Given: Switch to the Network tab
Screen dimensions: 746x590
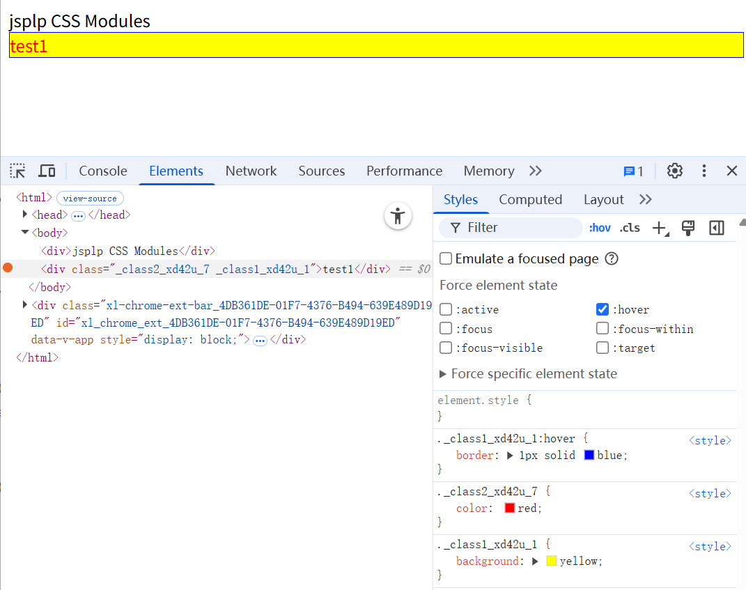Looking at the screenshot, I should click(x=251, y=171).
